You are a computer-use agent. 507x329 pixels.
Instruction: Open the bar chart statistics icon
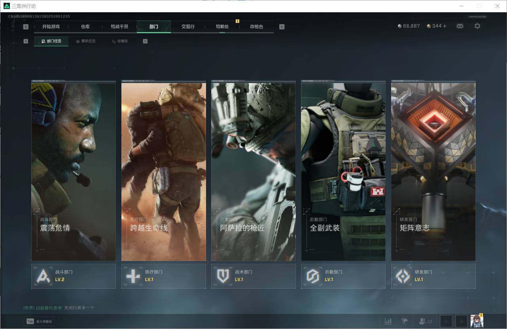388,321
